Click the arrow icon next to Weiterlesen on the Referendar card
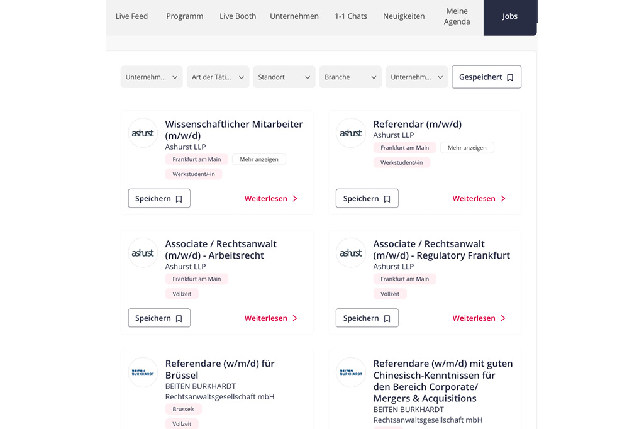The image size is (644, 429). (503, 199)
